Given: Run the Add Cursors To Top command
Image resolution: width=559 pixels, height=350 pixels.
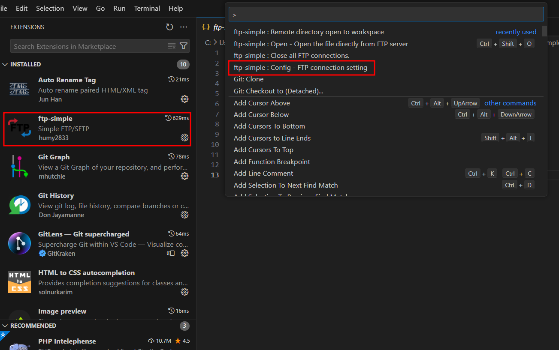Looking at the screenshot, I should pos(386,150).
